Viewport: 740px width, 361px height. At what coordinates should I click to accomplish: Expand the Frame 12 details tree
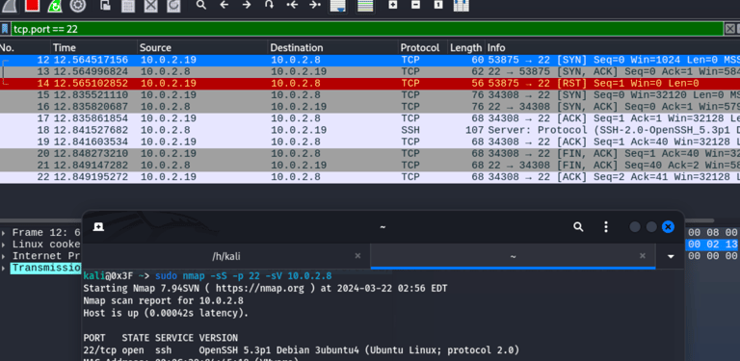point(4,233)
